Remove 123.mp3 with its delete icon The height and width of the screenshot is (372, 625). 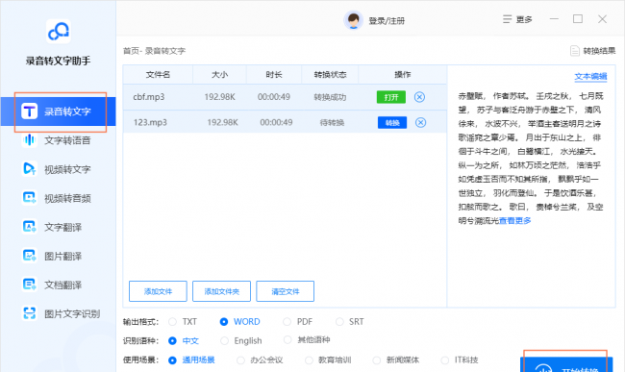tap(420, 122)
